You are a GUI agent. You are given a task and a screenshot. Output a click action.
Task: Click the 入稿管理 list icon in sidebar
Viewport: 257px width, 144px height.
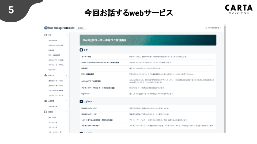(x=46, y=101)
